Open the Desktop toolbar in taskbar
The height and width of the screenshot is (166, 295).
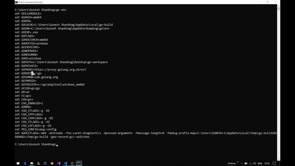(x=231, y=163)
